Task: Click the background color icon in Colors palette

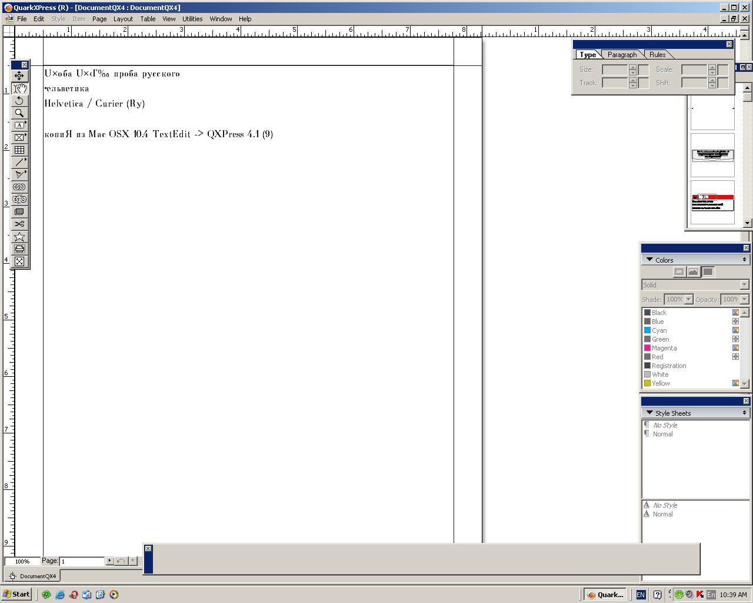Action: tap(708, 272)
